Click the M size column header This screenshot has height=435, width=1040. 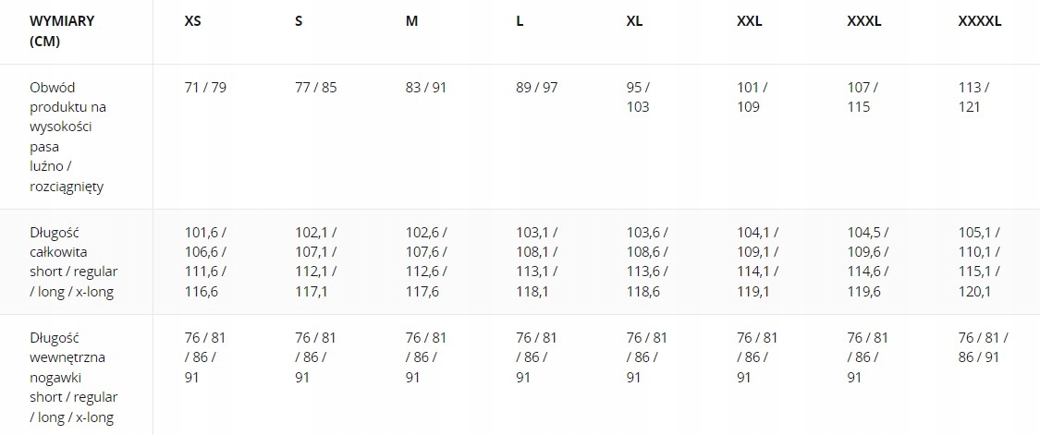coord(411,21)
